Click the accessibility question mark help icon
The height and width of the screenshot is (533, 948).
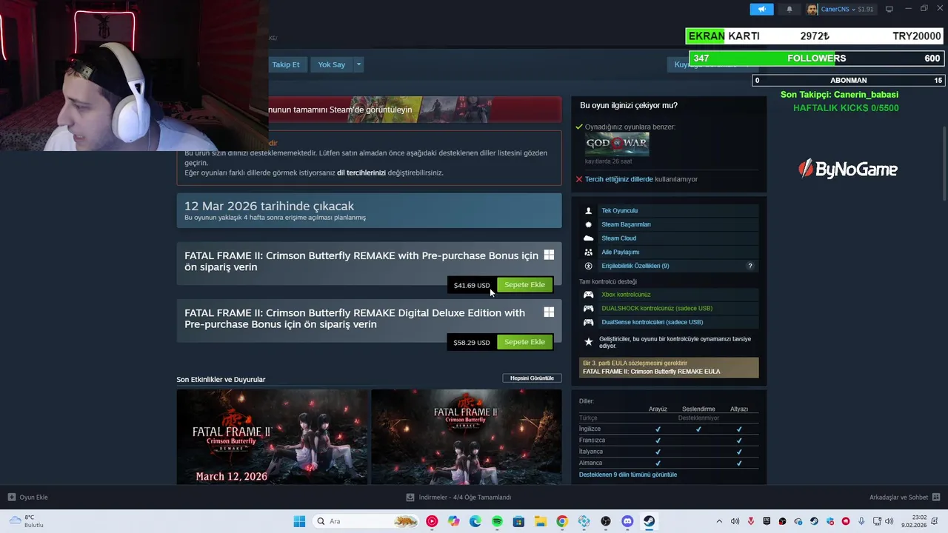tap(750, 266)
